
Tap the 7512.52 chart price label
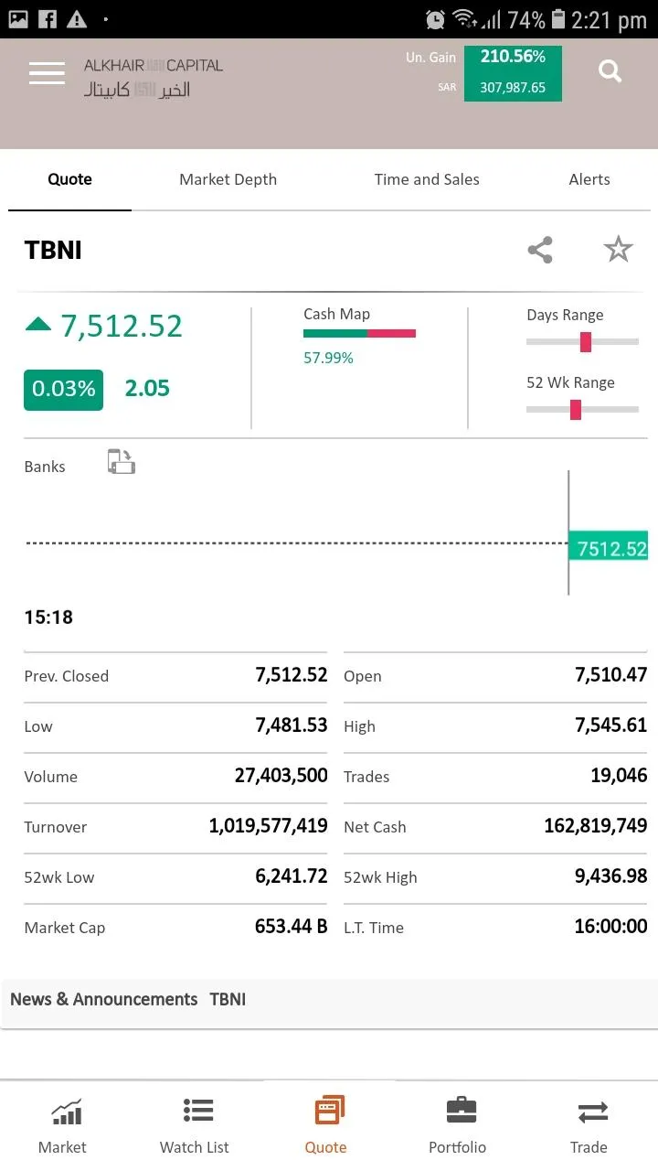click(609, 548)
